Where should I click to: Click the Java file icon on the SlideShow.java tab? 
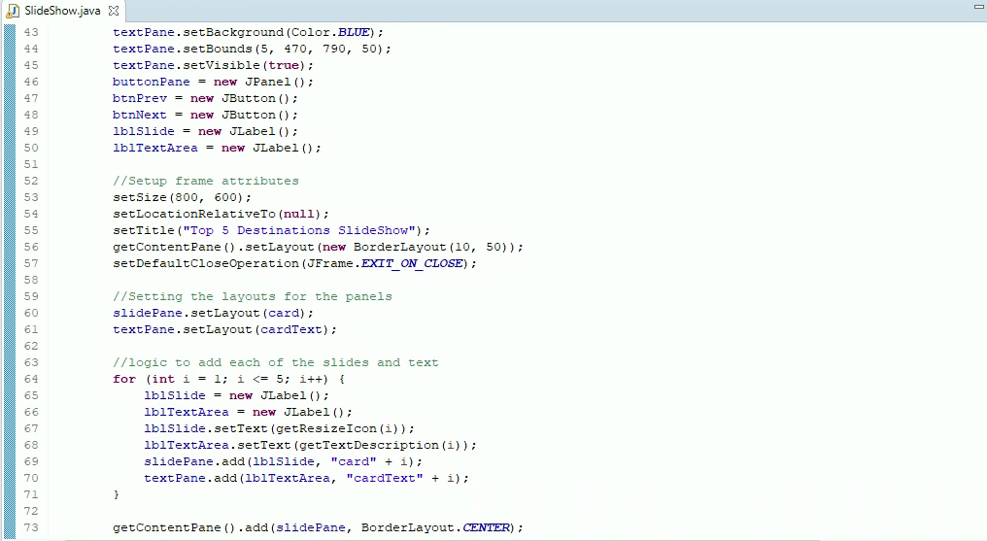coord(13,11)
